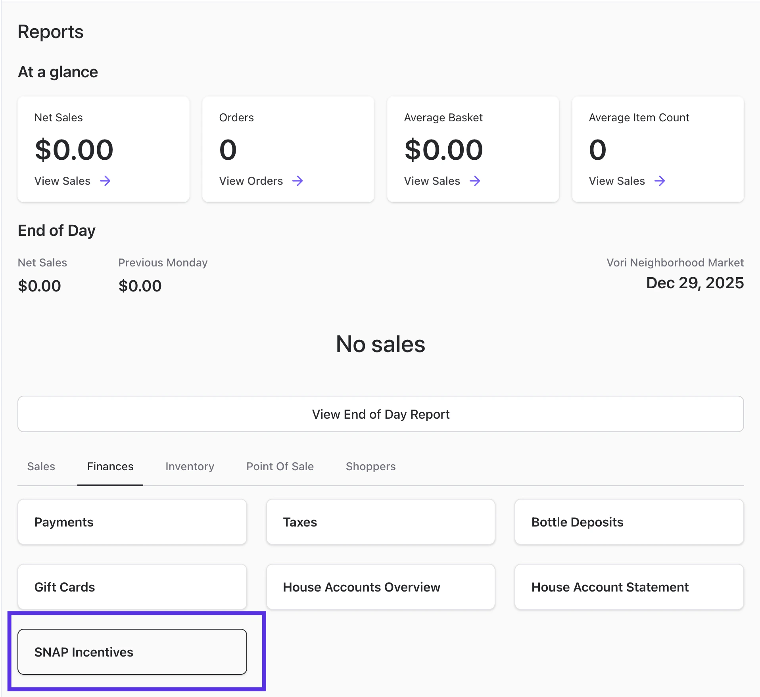Open View Sales in Average Item Count card
This screenshot has width=760, height=697.
click(x=617, y=181)
